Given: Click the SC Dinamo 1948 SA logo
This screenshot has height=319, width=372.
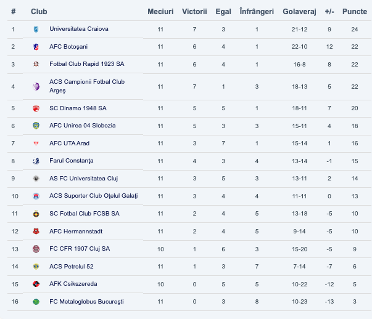Looking at the screenshot, I should (x=36, y=108).
